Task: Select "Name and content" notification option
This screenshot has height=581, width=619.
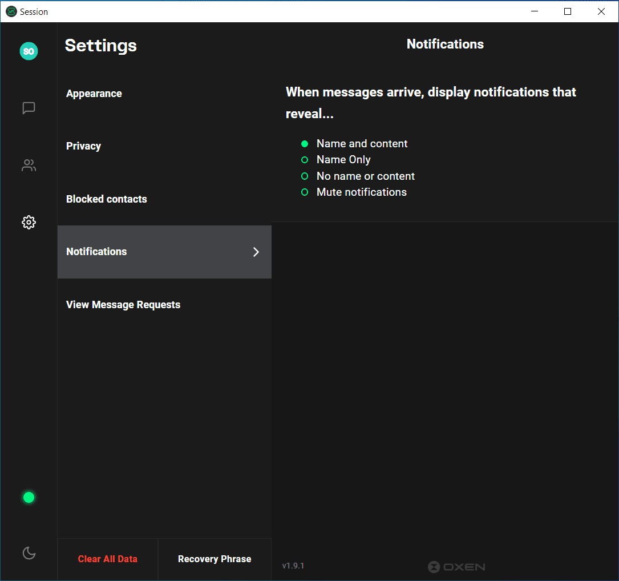Action: [305, 144]
